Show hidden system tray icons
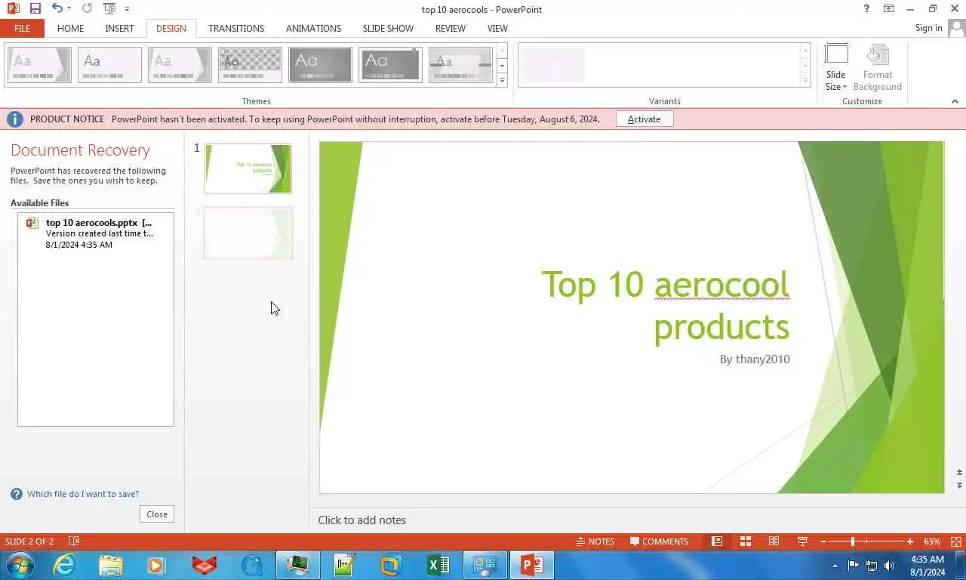This screenshot has width=966, height=580. click(x=835, y=565)
